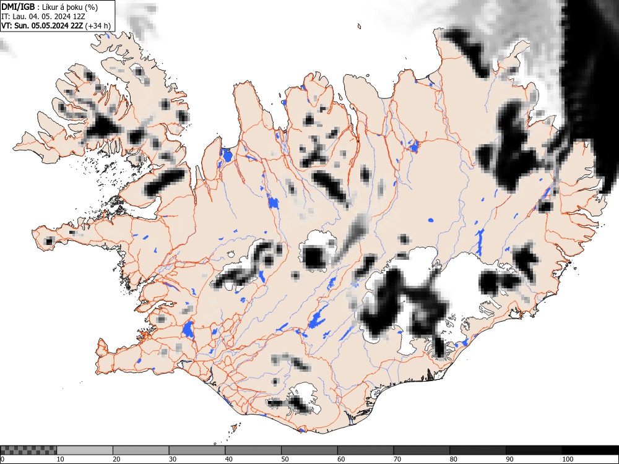This screenshot has width=619, height=464.
Task: Click the 20–30 gray legend swatch
Action: coord(141,450)
